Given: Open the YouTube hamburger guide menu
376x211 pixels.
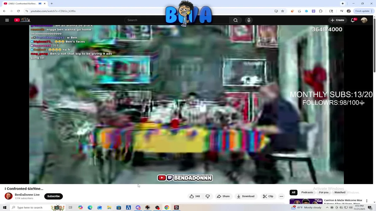Looking at the screenshot, I should pos(7,20).
